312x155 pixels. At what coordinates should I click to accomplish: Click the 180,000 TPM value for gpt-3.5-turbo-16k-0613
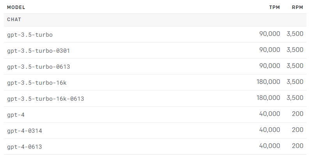point(268,98)
